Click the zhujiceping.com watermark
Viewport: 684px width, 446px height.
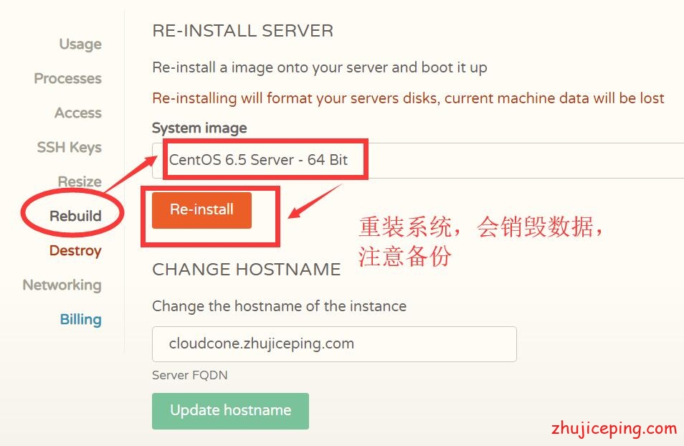coord(614,429)
